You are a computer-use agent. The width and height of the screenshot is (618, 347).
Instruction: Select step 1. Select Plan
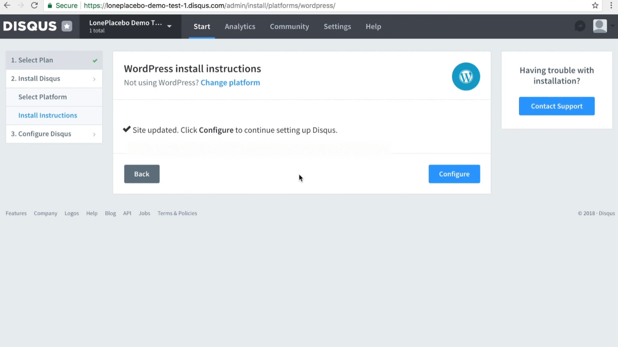click(x=54, y=60)
